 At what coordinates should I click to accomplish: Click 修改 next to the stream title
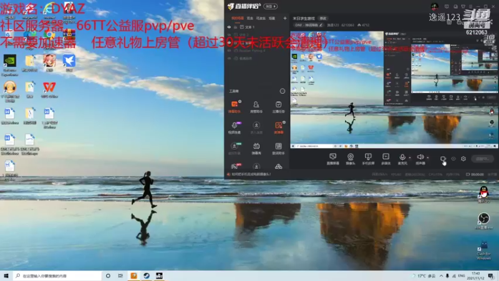pyautogui.click(x=322, y=18)
